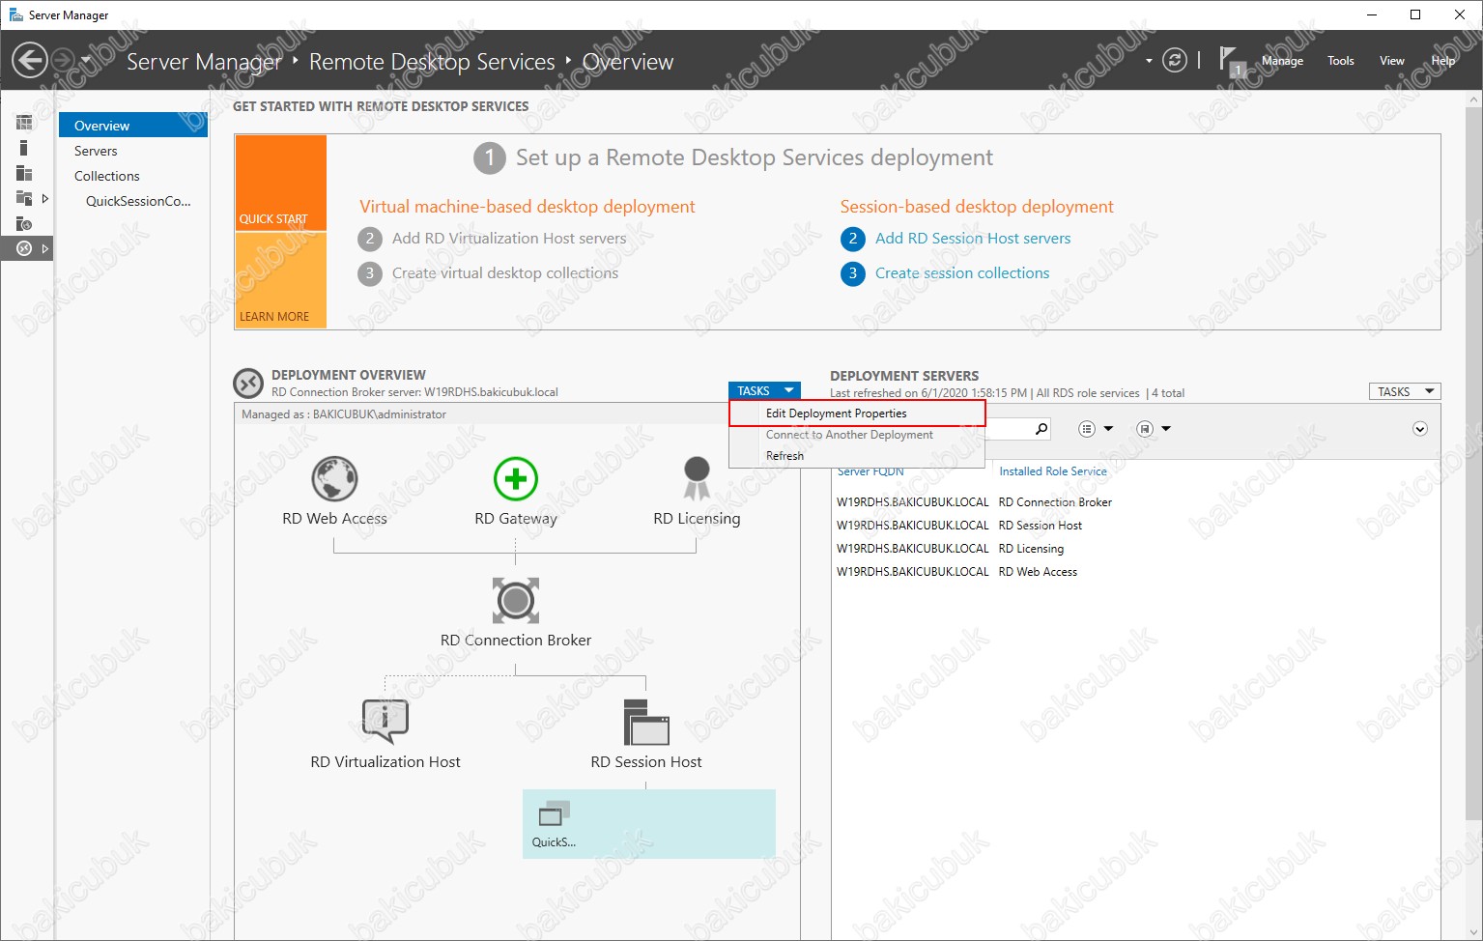This screenshot has height=941, width=1483.
Task: Sort by Server FQDN column header
Action: 870,471
